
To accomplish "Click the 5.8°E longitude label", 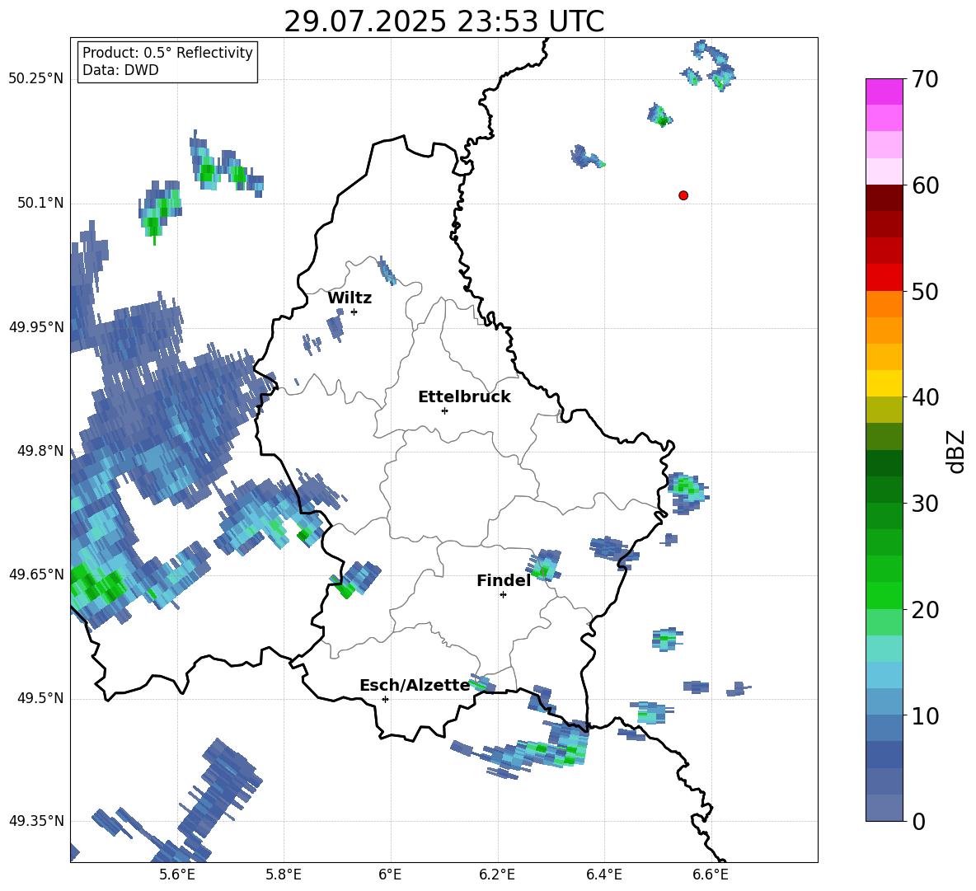I will (284, 875).
